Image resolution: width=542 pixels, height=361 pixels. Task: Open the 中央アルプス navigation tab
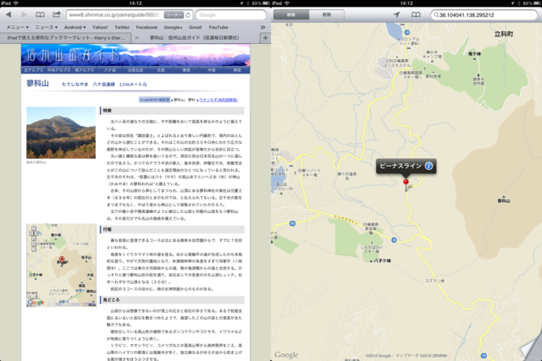(x=58, y=69)
